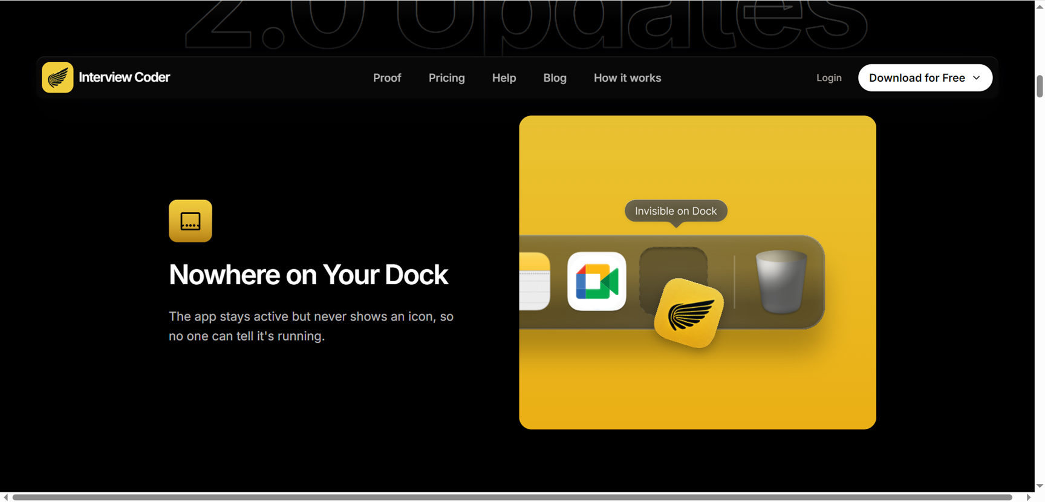Click the vertical scrollbar thumb
The height and width of the screenshot is (502, 1045).
[1040, 86]
